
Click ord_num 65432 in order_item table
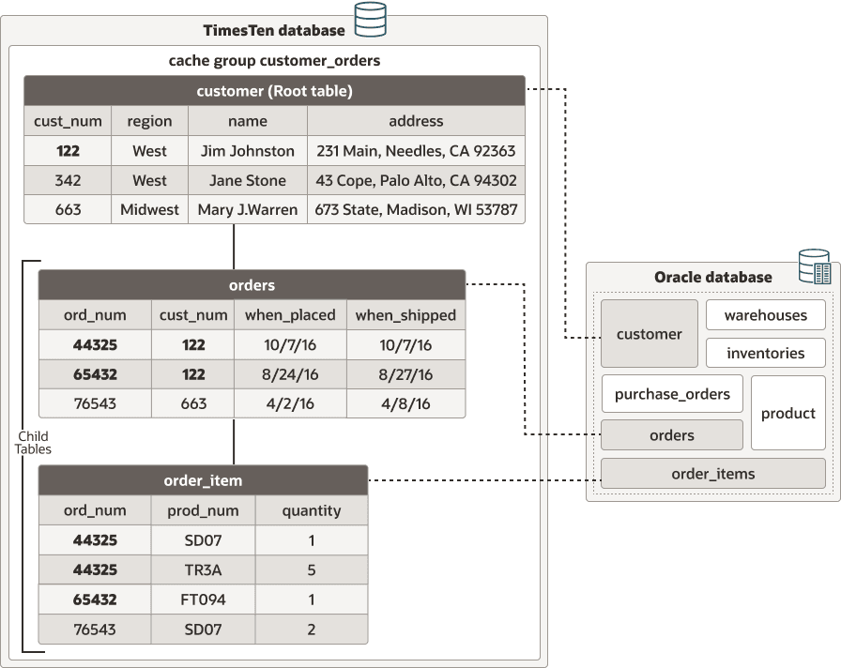pos(95,600)
